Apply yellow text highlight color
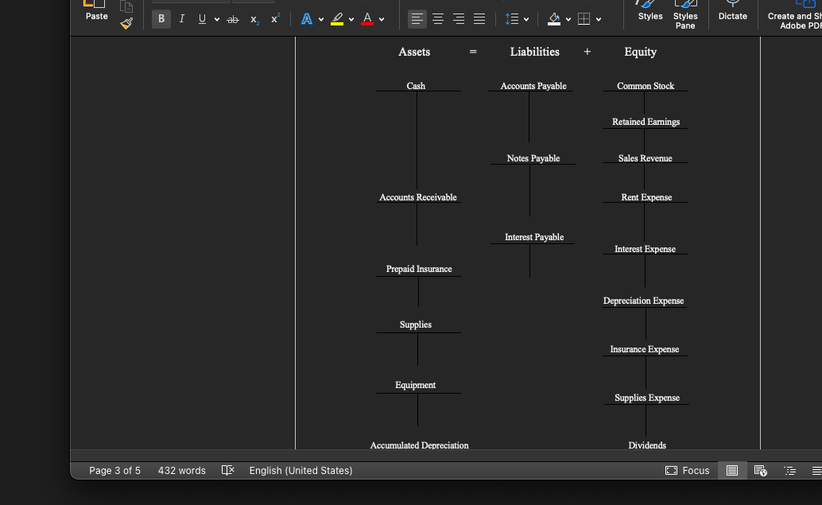The width and height of the screenshot is (822, 505). [337, 19]
